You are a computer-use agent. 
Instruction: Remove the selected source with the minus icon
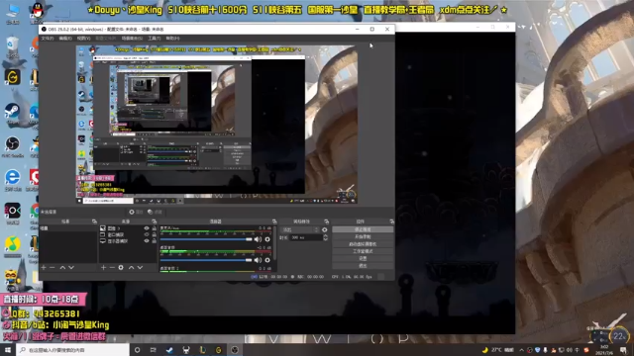pos(112,268)
